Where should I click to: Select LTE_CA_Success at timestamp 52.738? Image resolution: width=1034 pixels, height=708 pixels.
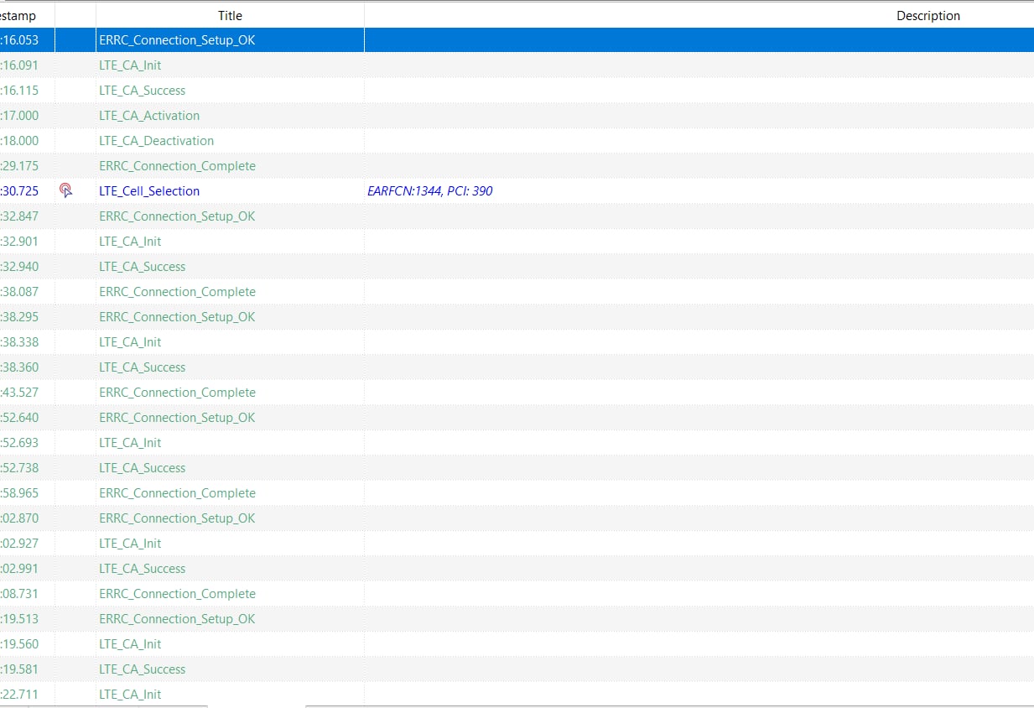[142, 467]
